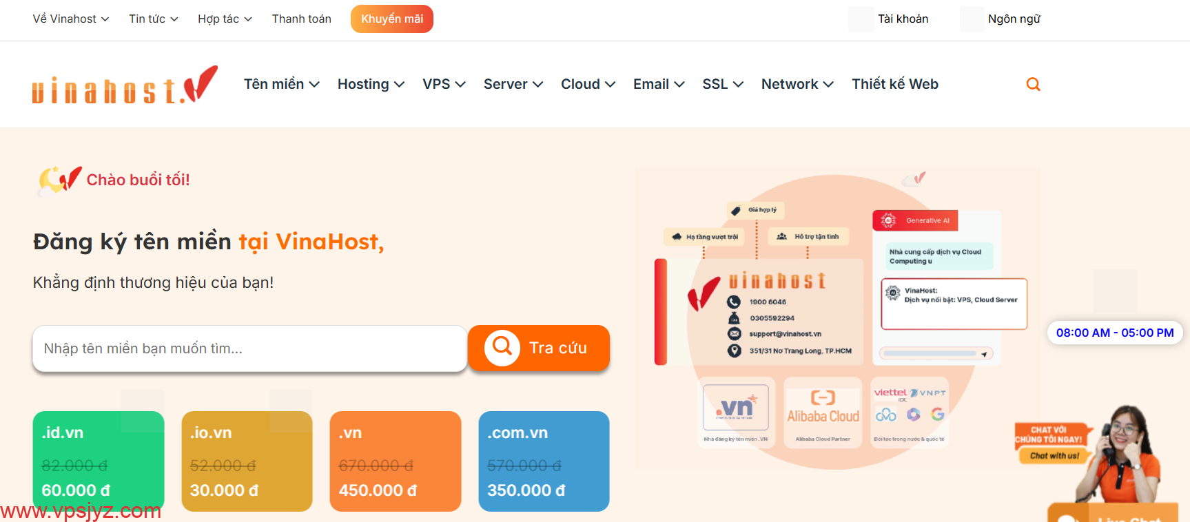Open the VPS dropdown menu
Image resolution: width=1190 pixels, height=522 pixels.
coord(444,84)
